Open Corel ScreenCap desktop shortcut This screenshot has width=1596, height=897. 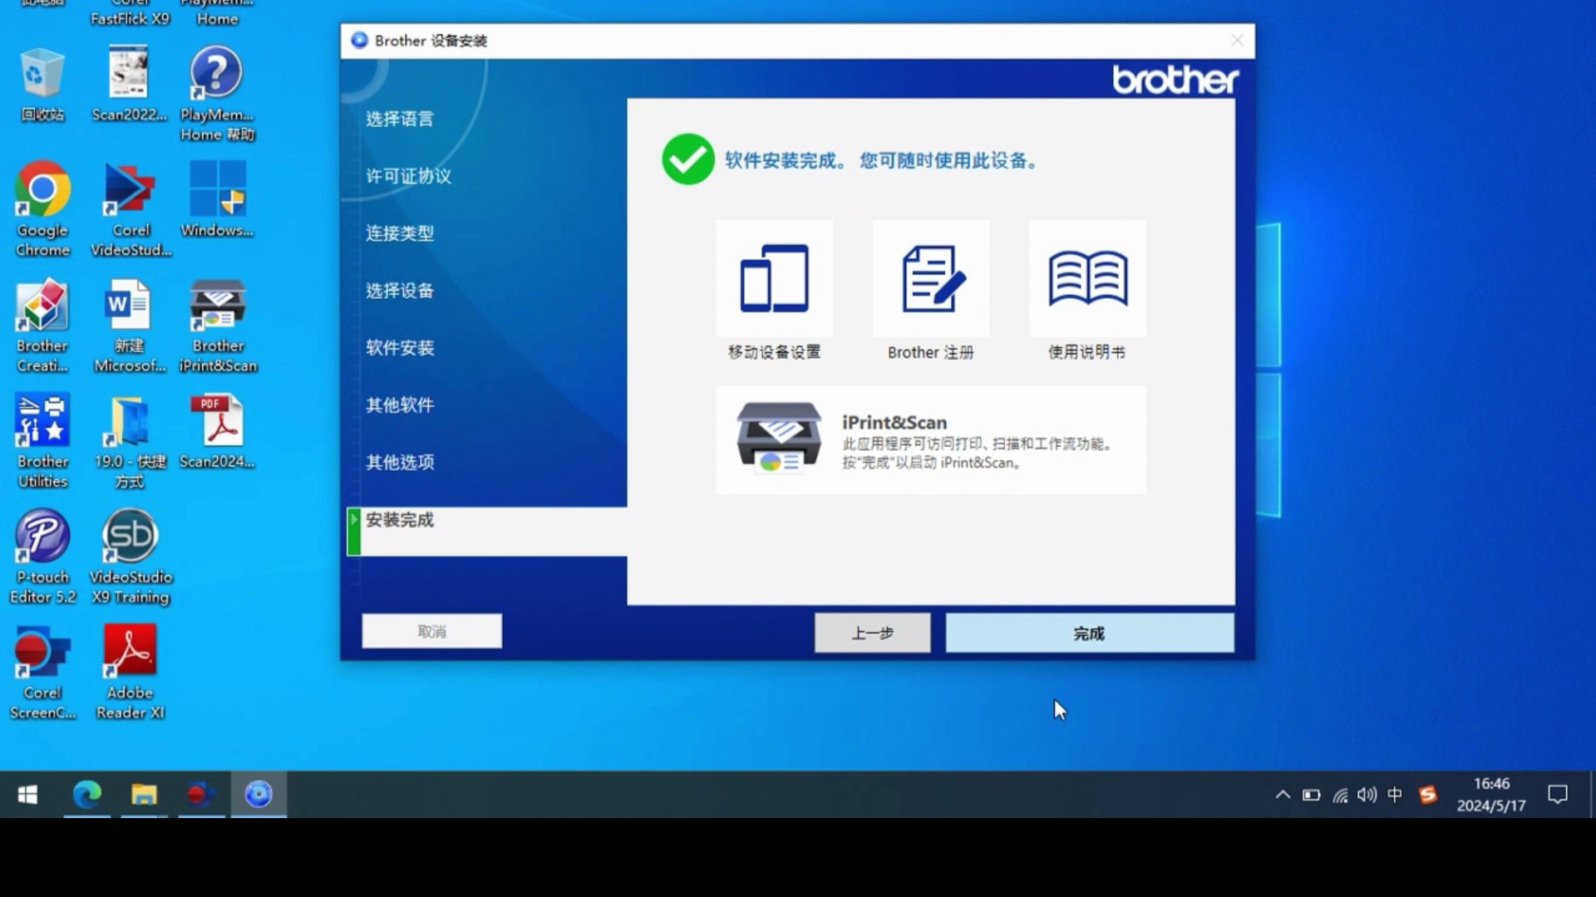pyautogui.click(x=42, y=673)
